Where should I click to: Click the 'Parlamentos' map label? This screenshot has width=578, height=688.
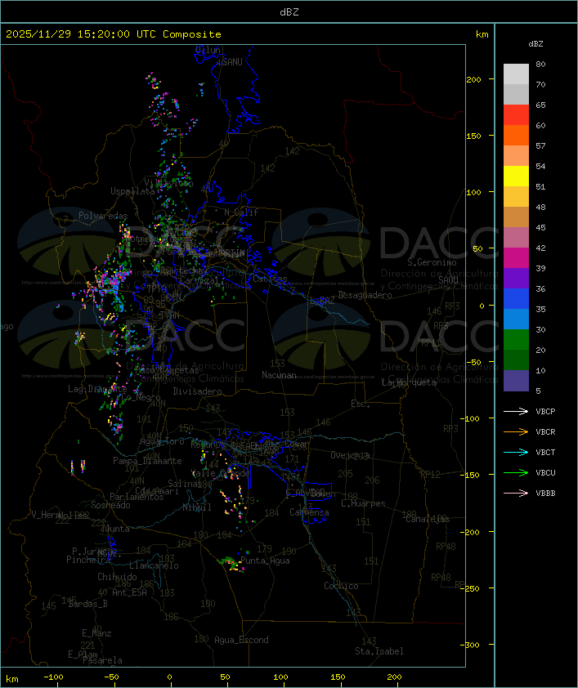point(137,497)
